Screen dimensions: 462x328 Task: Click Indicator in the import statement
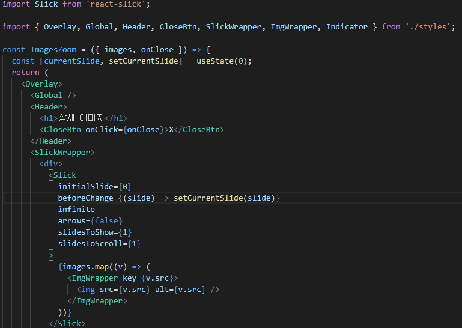(x=347, y=27)
